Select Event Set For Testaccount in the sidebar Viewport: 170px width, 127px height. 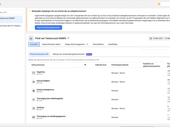[x=11, y=26]
